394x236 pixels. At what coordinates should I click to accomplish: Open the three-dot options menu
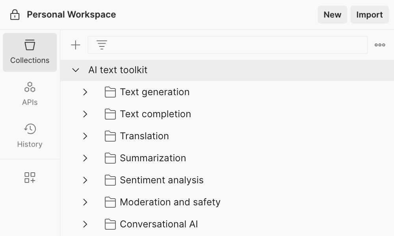click(380, 45)
